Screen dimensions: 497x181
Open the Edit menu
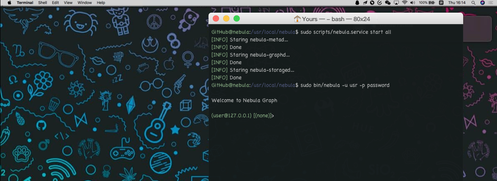click(55, 3)
